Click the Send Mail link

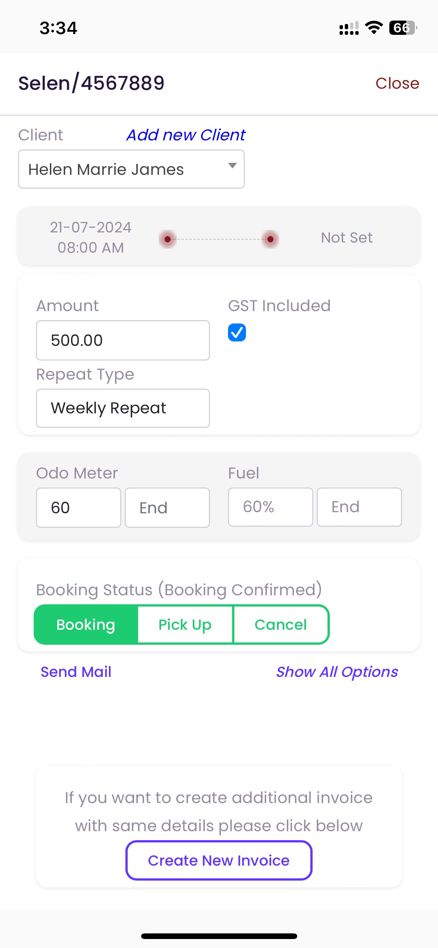tap(76, 672)
